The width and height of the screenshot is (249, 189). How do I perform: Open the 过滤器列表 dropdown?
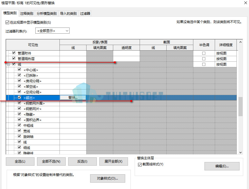coord(52,31)
